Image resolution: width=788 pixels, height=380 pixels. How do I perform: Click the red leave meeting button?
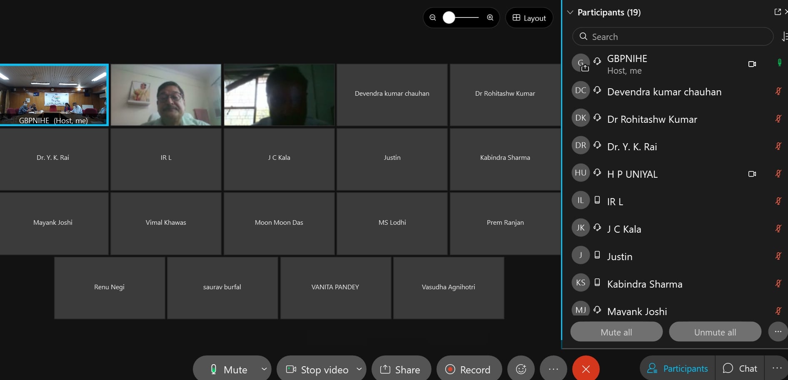pyautogui.click(x=586, y=369)
